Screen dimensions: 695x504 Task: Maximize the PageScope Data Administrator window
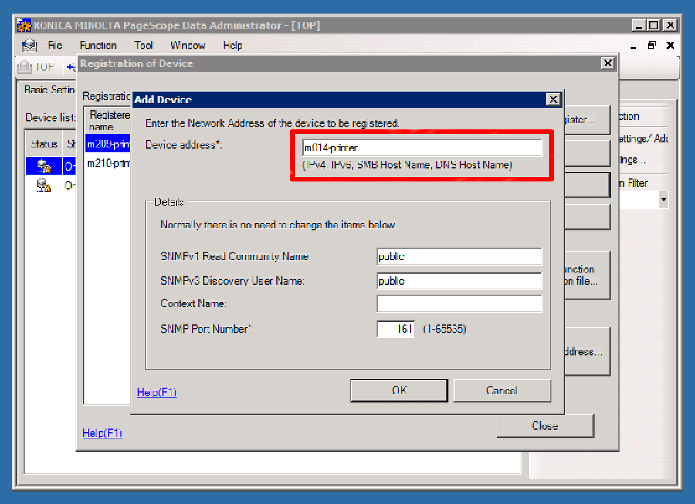point(654,25)
